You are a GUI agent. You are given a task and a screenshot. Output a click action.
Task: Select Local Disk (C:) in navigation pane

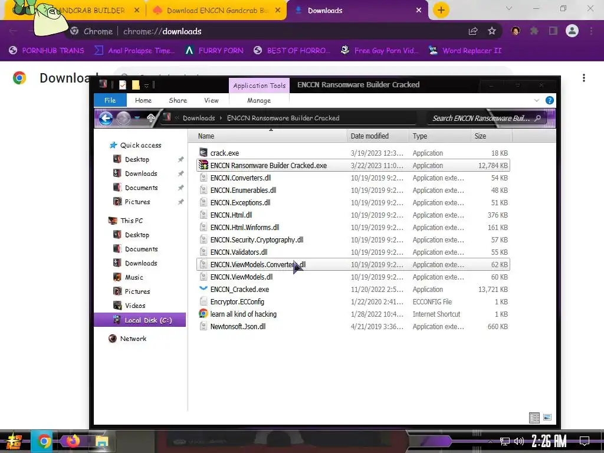coord(140,320)
